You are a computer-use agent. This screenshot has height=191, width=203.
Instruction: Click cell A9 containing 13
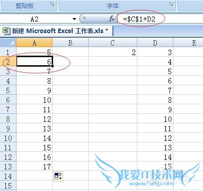[35, 128]
